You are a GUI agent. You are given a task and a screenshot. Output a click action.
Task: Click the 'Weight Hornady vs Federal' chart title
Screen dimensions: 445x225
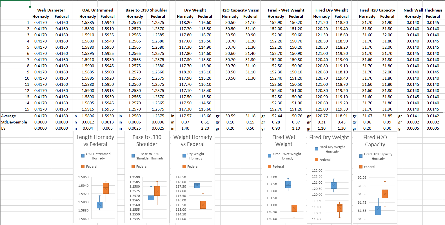coord(193,141)
